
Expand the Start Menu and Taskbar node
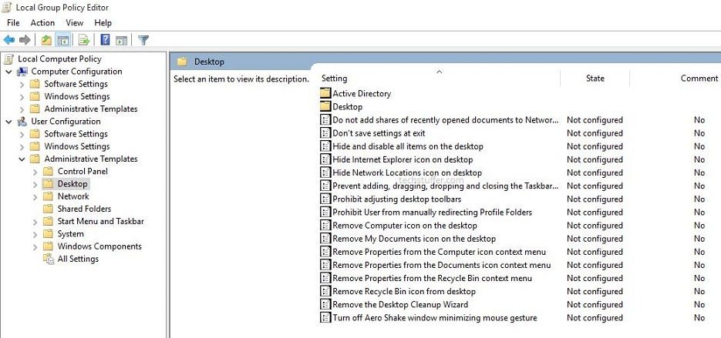pyautogui.click(x=35, y=222)
